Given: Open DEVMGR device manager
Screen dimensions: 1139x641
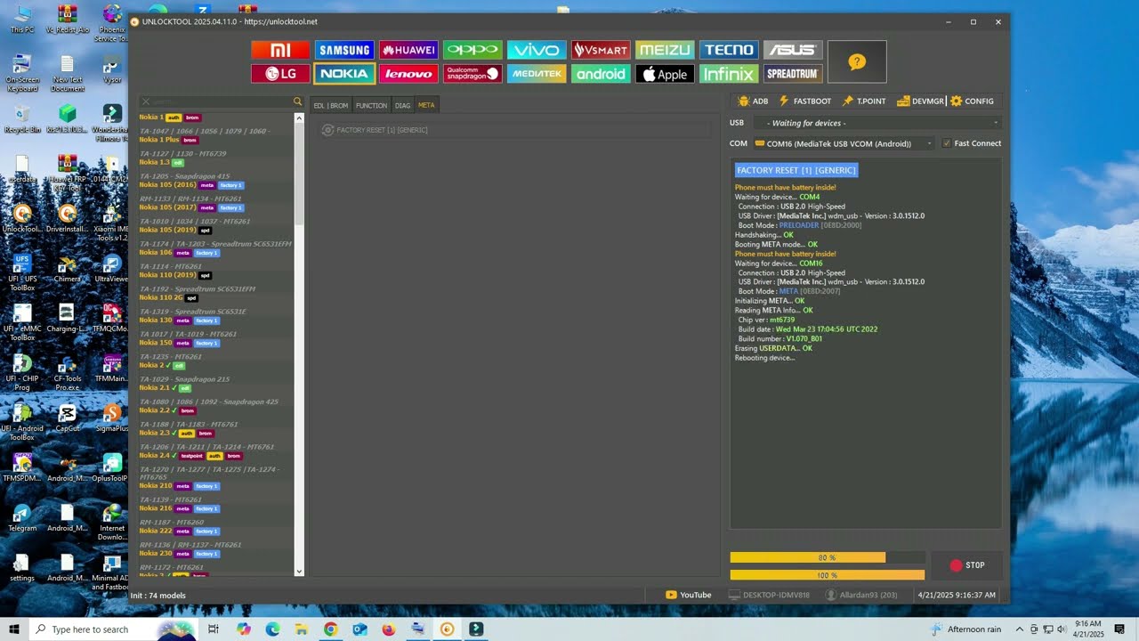Looking at the screenshot, I should click(x=920, y=101).
